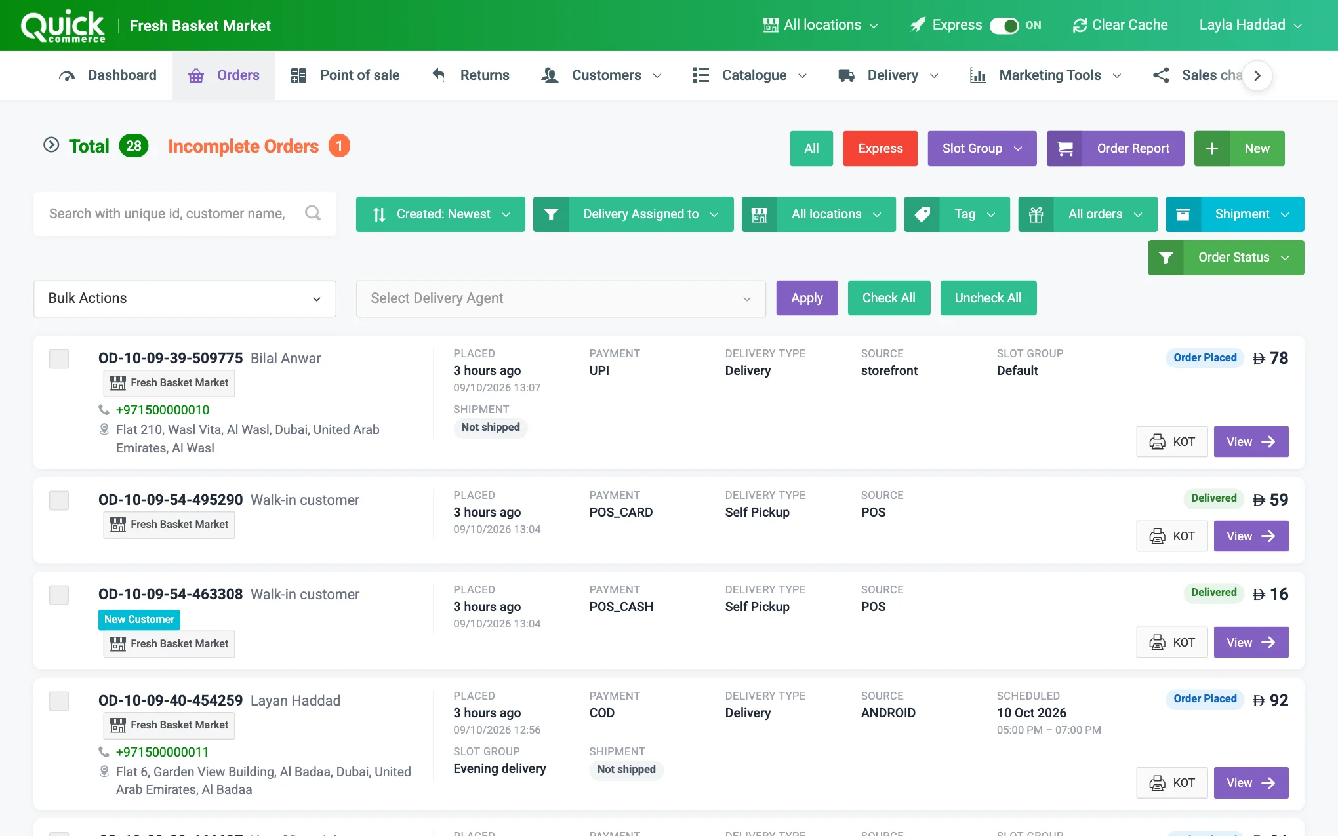Click the Order Report cart icon
1338x836 pixels.
point(1065,149)
